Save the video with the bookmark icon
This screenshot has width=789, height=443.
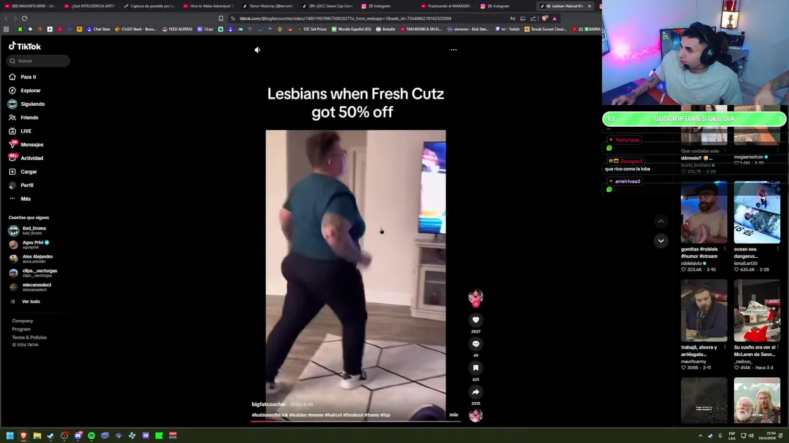(475, 368)
